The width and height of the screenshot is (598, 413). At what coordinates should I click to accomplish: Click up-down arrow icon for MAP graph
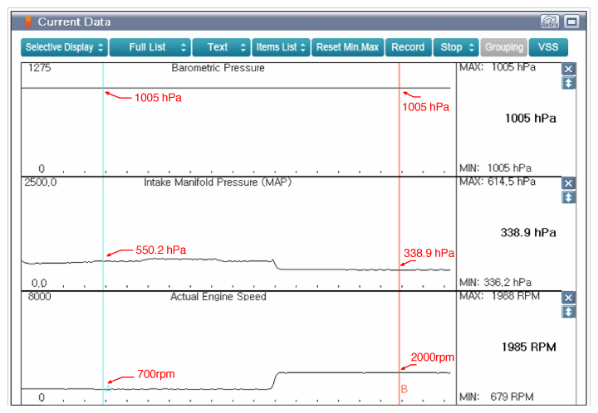(x=568, y=197)
